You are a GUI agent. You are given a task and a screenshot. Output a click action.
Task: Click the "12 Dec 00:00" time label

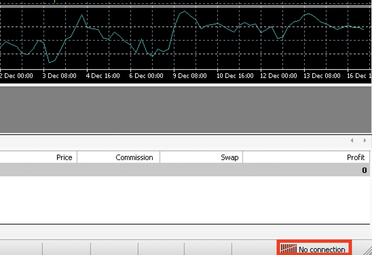[x=278, y=76]
